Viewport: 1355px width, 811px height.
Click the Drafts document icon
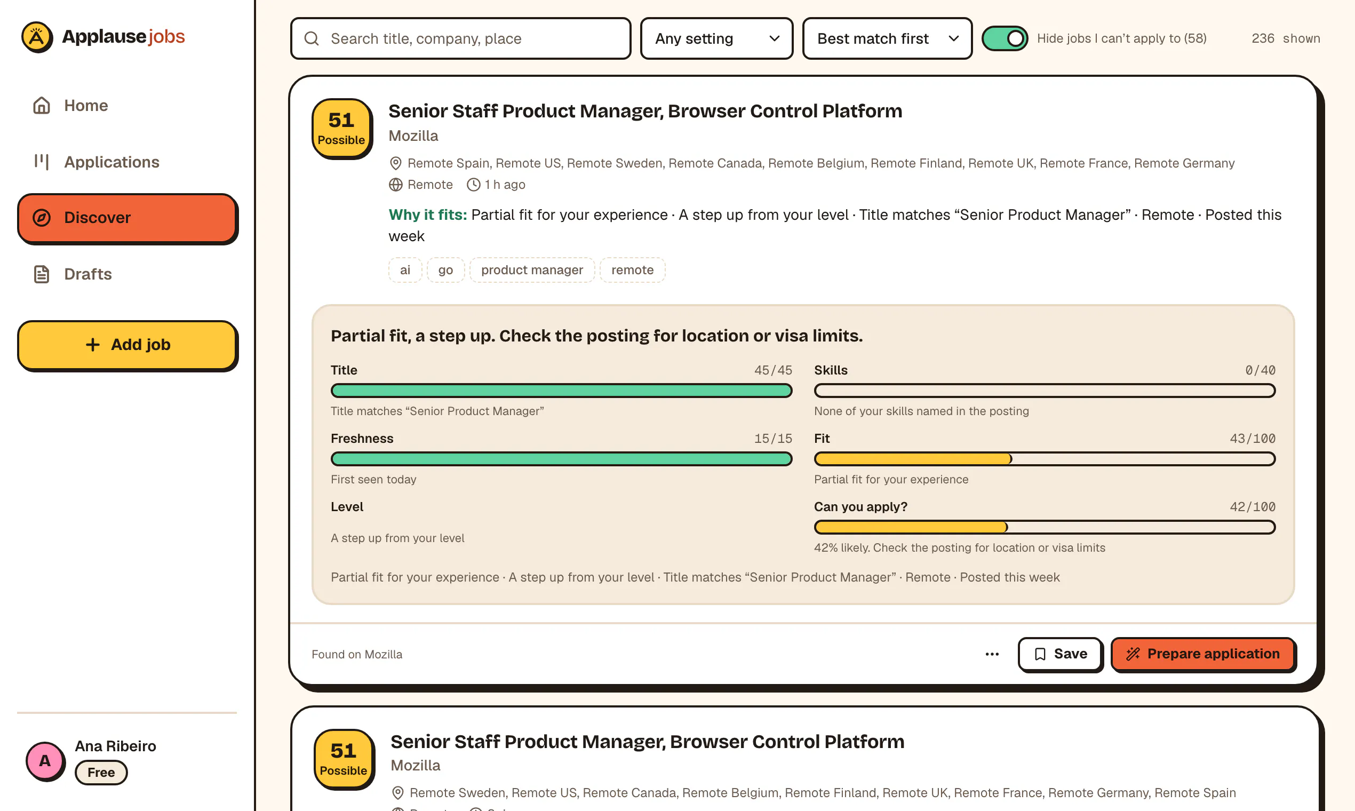point(42,274)
